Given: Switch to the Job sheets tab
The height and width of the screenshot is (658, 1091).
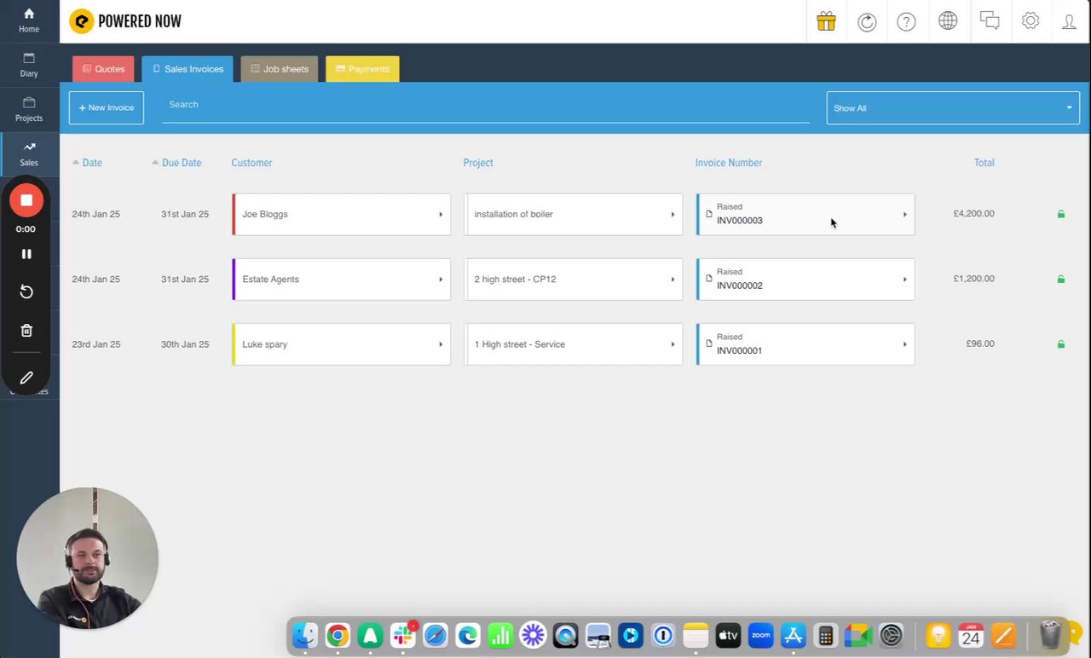Looking at the screenshot, I should (x=280, y=69).
